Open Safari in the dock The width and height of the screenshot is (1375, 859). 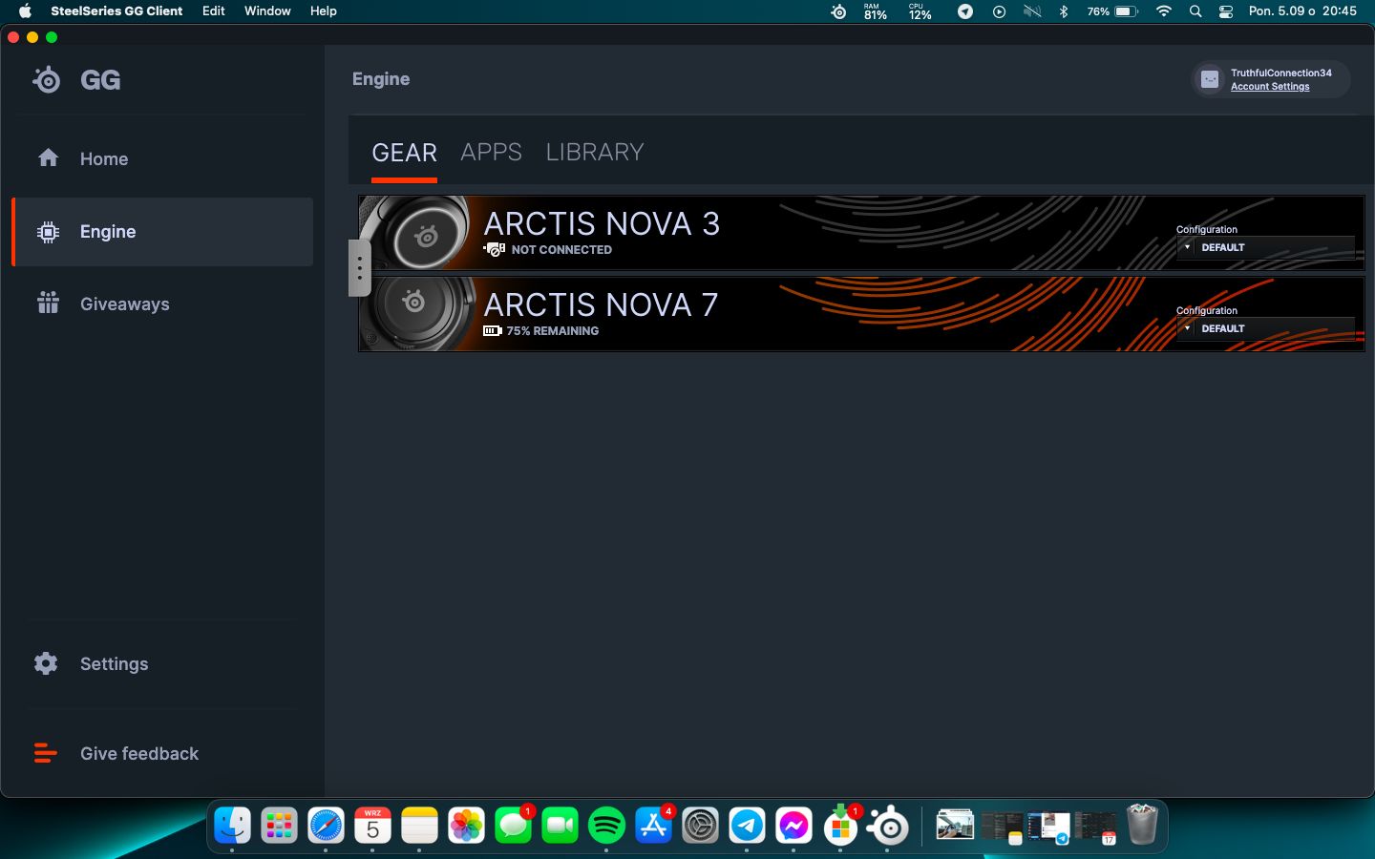(326, 825)
